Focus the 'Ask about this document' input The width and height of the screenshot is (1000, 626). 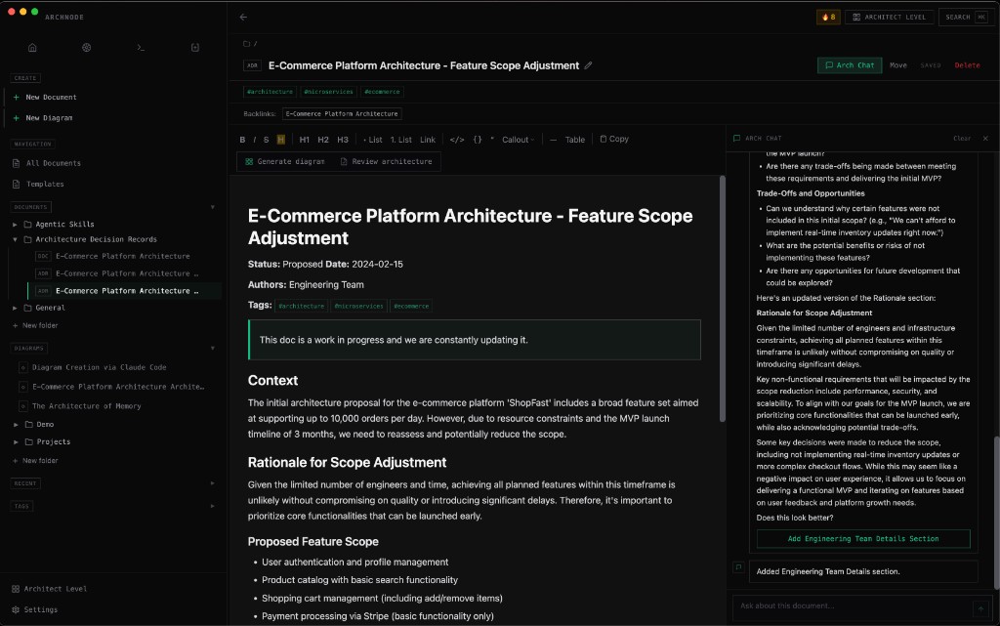[x=852, y=605]
